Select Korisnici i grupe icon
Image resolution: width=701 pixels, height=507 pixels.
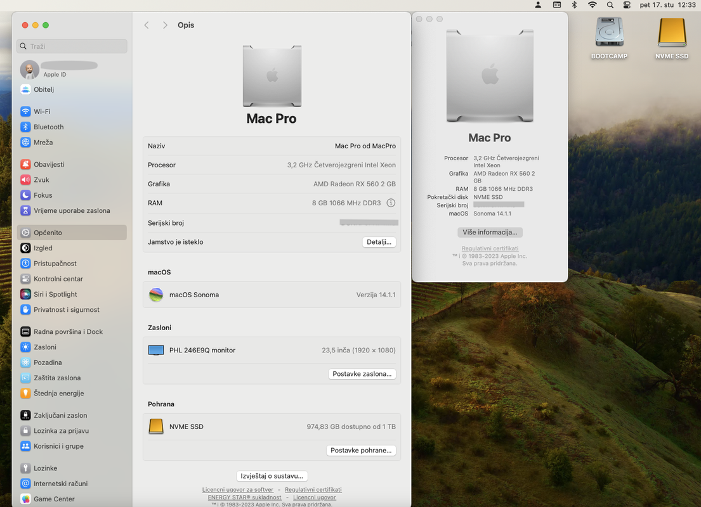pyautogui.click(x=25, y=446)
